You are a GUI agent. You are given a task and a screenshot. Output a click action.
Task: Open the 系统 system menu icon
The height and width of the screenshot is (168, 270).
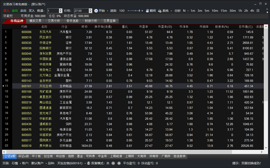[160, 11]
